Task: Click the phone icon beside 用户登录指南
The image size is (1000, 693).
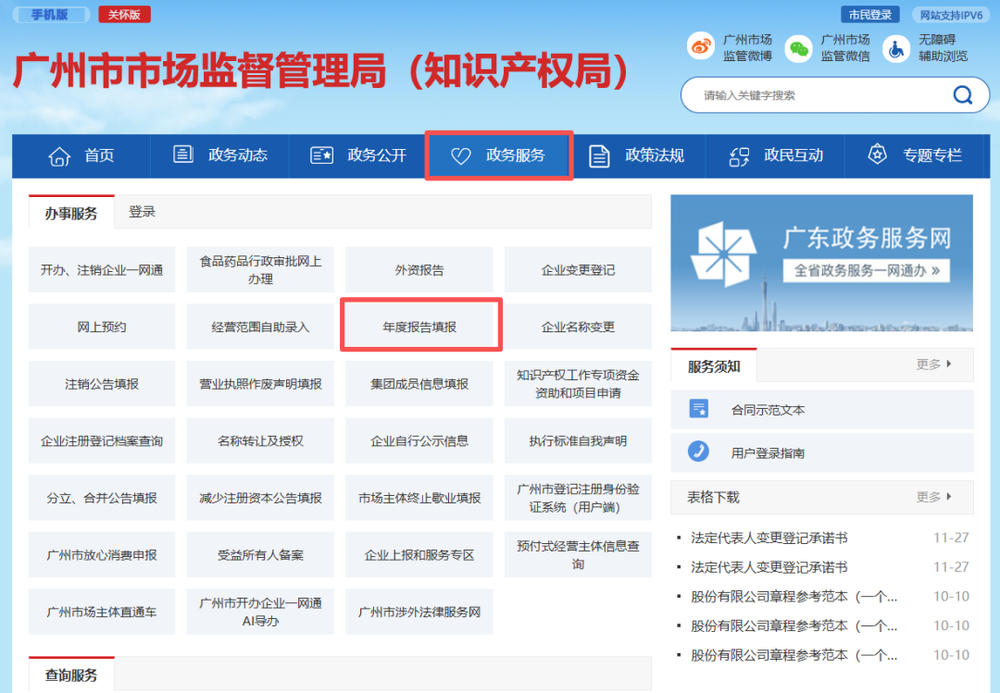Action: (699, 452)
